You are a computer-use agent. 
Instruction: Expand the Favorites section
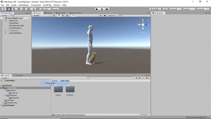click(1, 81)
